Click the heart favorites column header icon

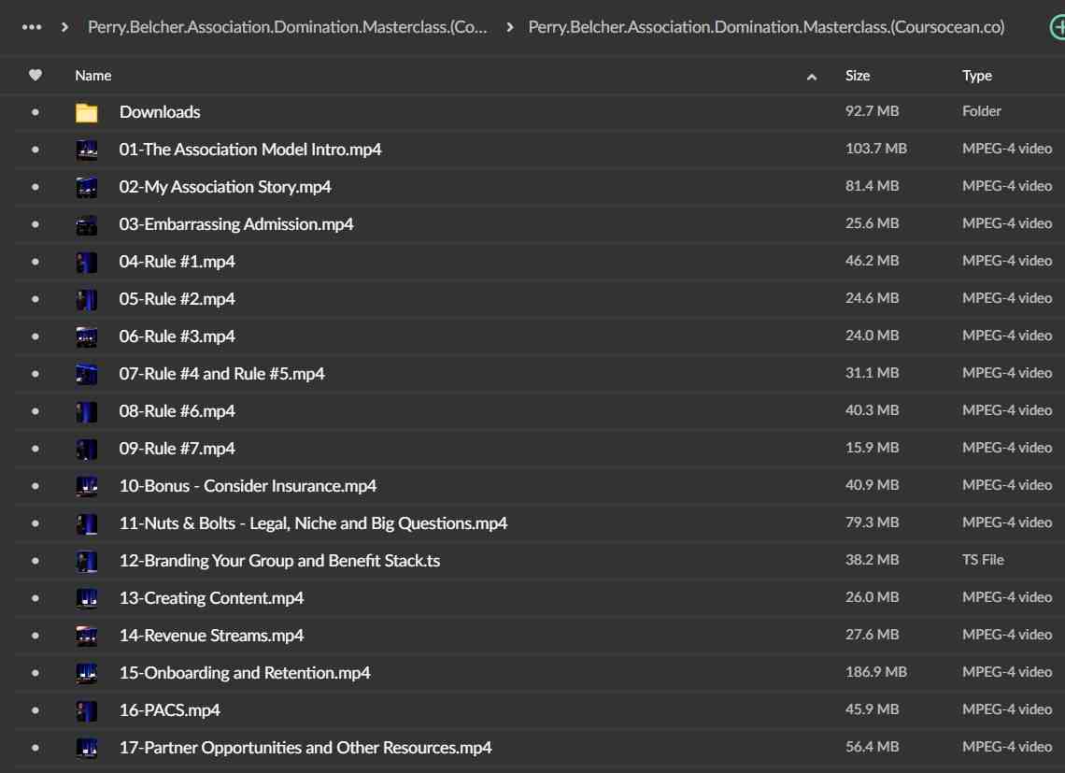[35, 76]
